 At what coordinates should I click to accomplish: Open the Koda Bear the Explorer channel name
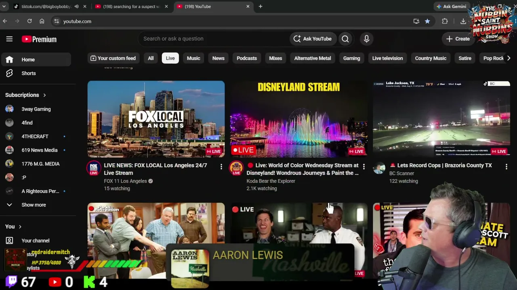(x=271, y=181)
